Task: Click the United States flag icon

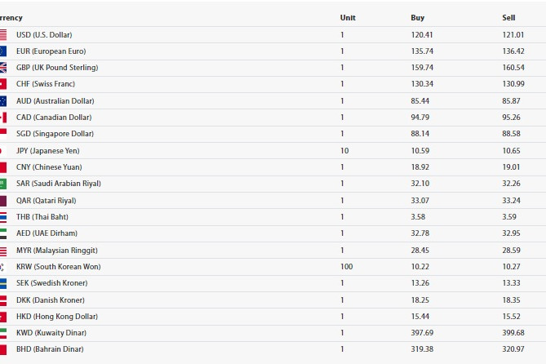Action: coord(3,35)
